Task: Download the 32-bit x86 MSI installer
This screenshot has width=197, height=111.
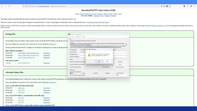Action: coord(26,58)
